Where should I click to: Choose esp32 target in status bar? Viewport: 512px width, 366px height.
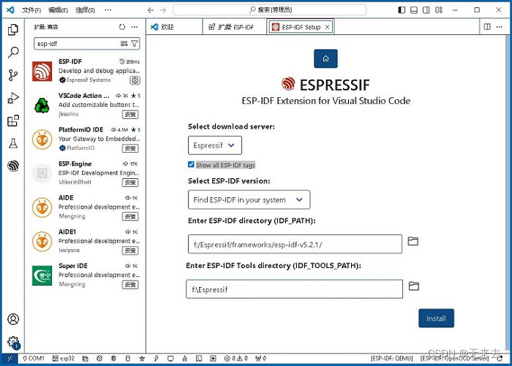[64, 359]
